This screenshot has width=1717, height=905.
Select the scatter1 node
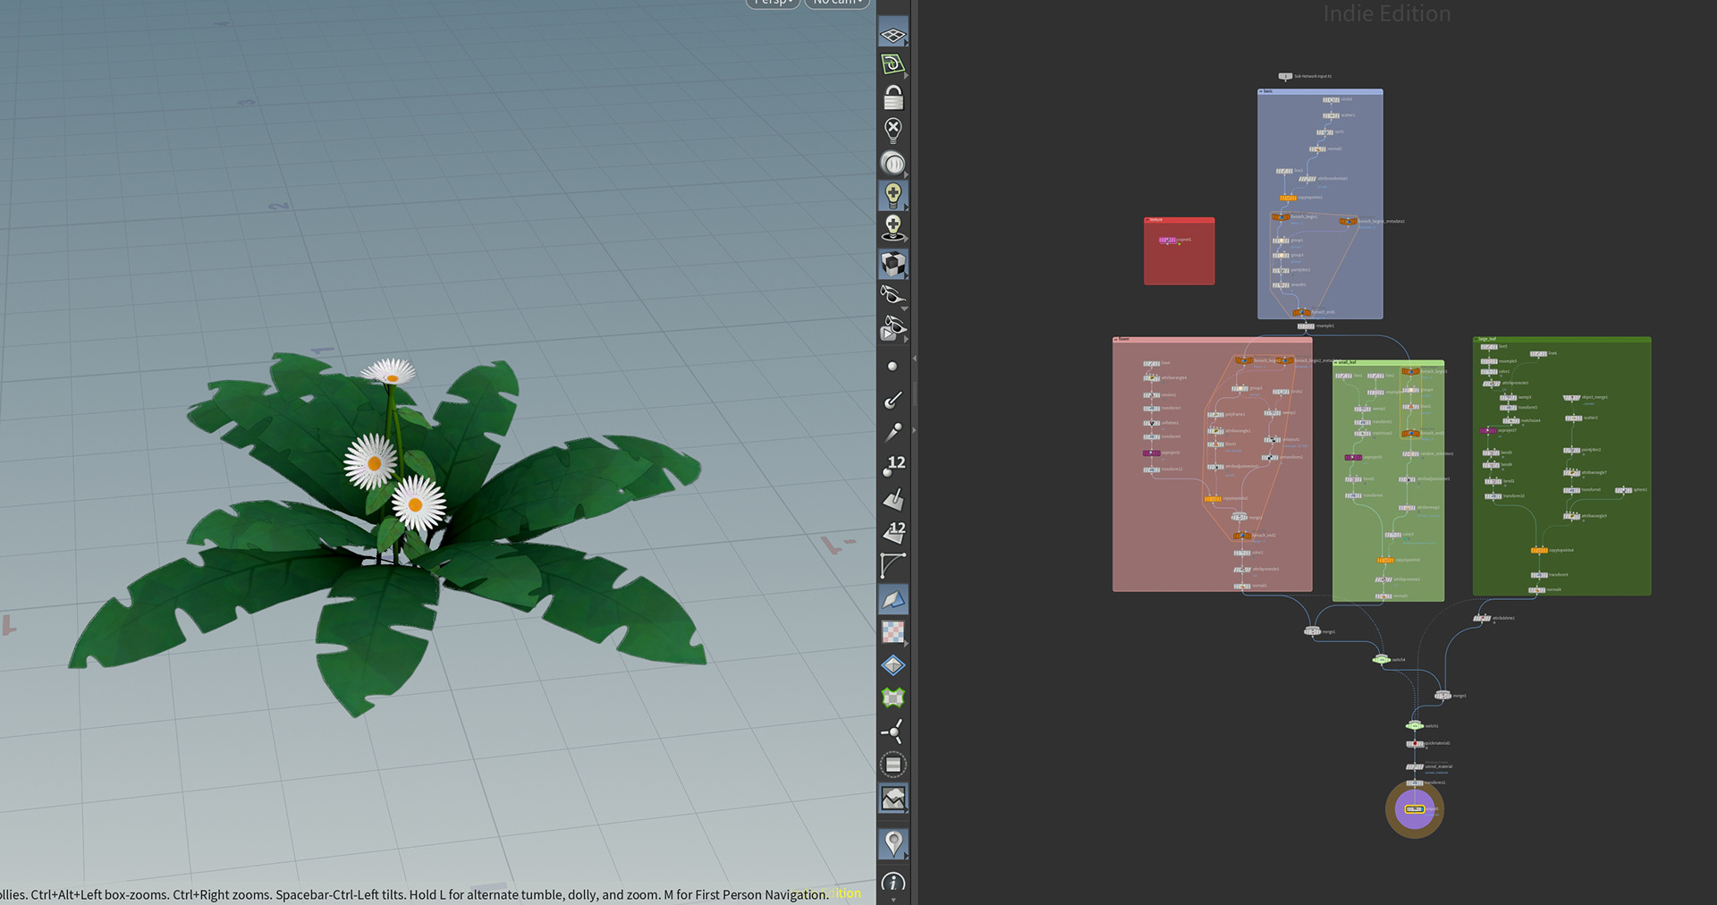pyautogui.click(x=1332, y=115)
